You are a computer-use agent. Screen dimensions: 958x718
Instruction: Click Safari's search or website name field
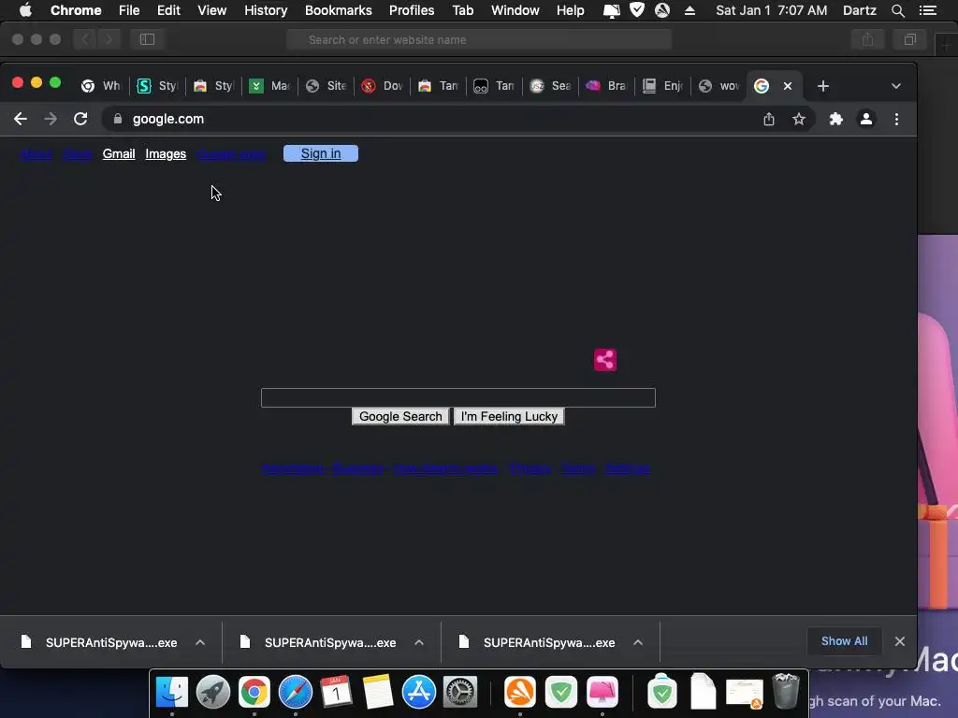click(479, 39)
